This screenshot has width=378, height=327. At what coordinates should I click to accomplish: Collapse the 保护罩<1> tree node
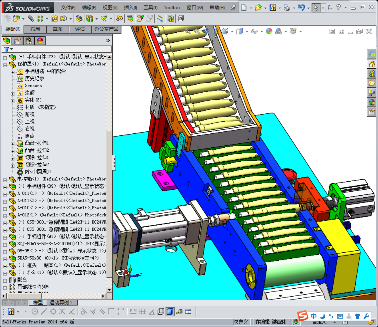[x=5, y=65]
